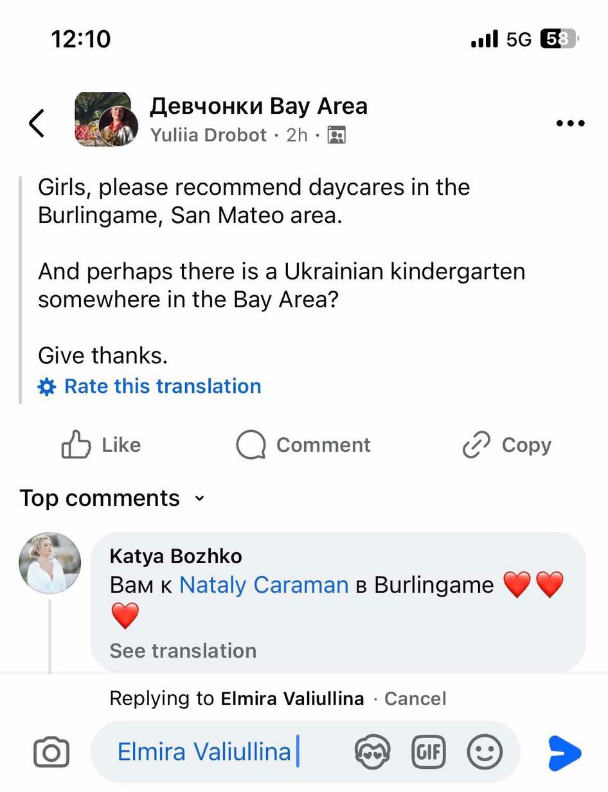This screenshot has width=608, height=792.
Task: Open the Девчонки Bay Area group page
Action: point(258,106)
